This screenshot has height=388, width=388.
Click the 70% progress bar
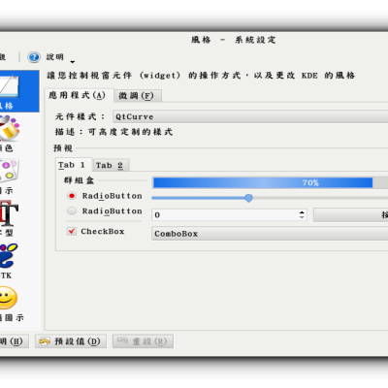270,182
